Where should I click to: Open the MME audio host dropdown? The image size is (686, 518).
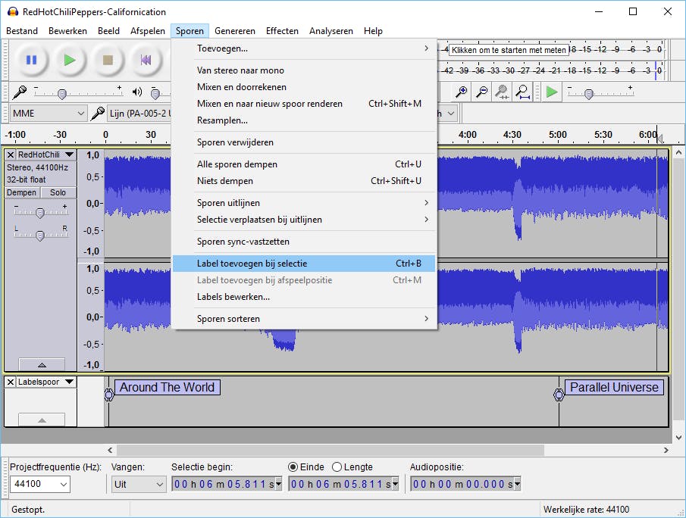pos(49,114)
